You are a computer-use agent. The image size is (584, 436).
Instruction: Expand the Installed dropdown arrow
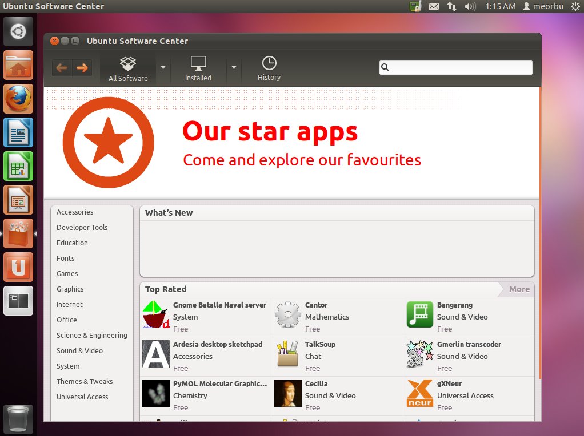tap(234, 68)
